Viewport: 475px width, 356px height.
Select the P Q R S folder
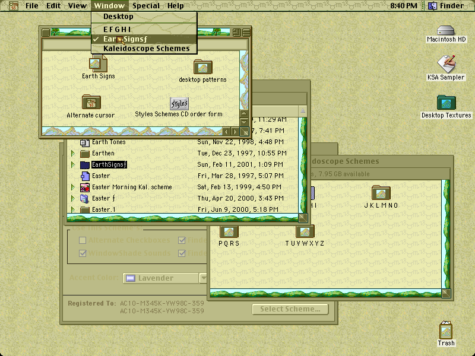click(229, 232)
